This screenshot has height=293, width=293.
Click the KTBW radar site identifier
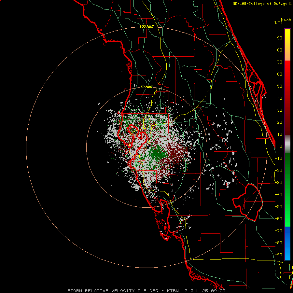pos(173,291)
